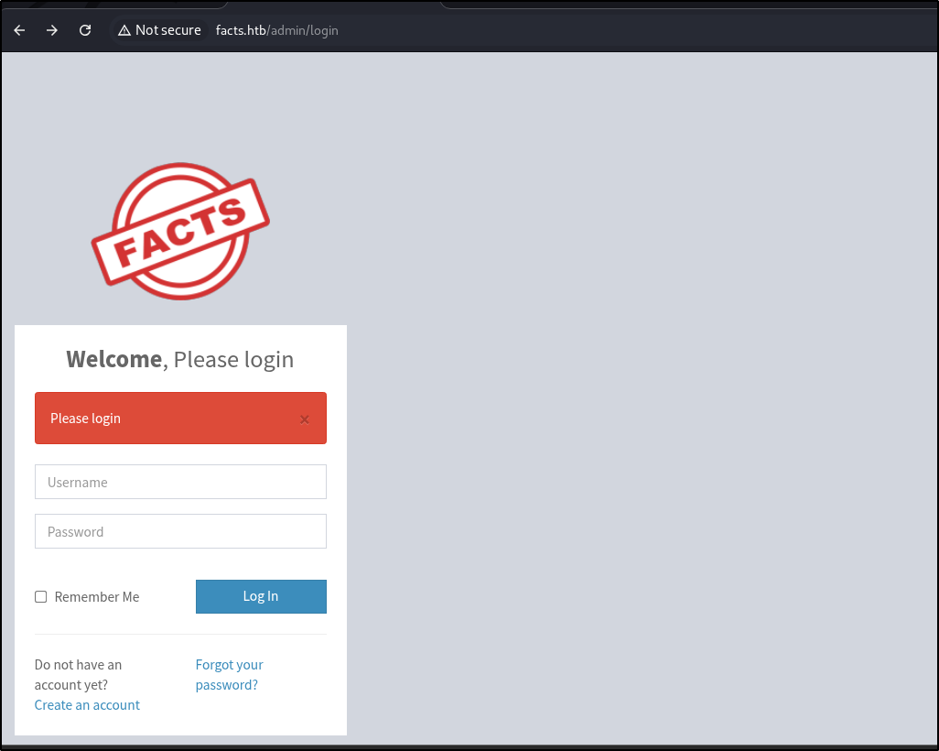Reload the page with the refresh icon
This screenshot has height=751, width=939.
coord(85,30)
